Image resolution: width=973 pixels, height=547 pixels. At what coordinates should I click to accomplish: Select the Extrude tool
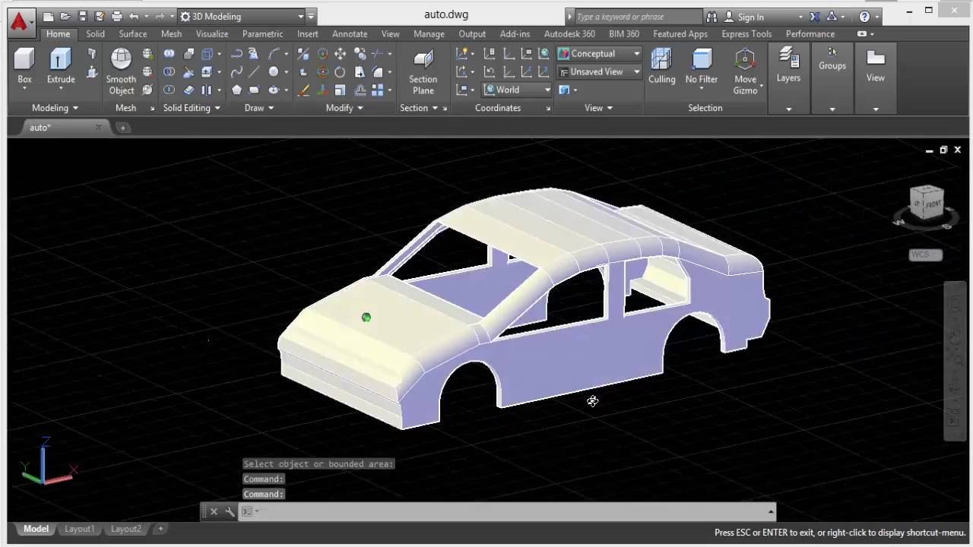point(61,66)
